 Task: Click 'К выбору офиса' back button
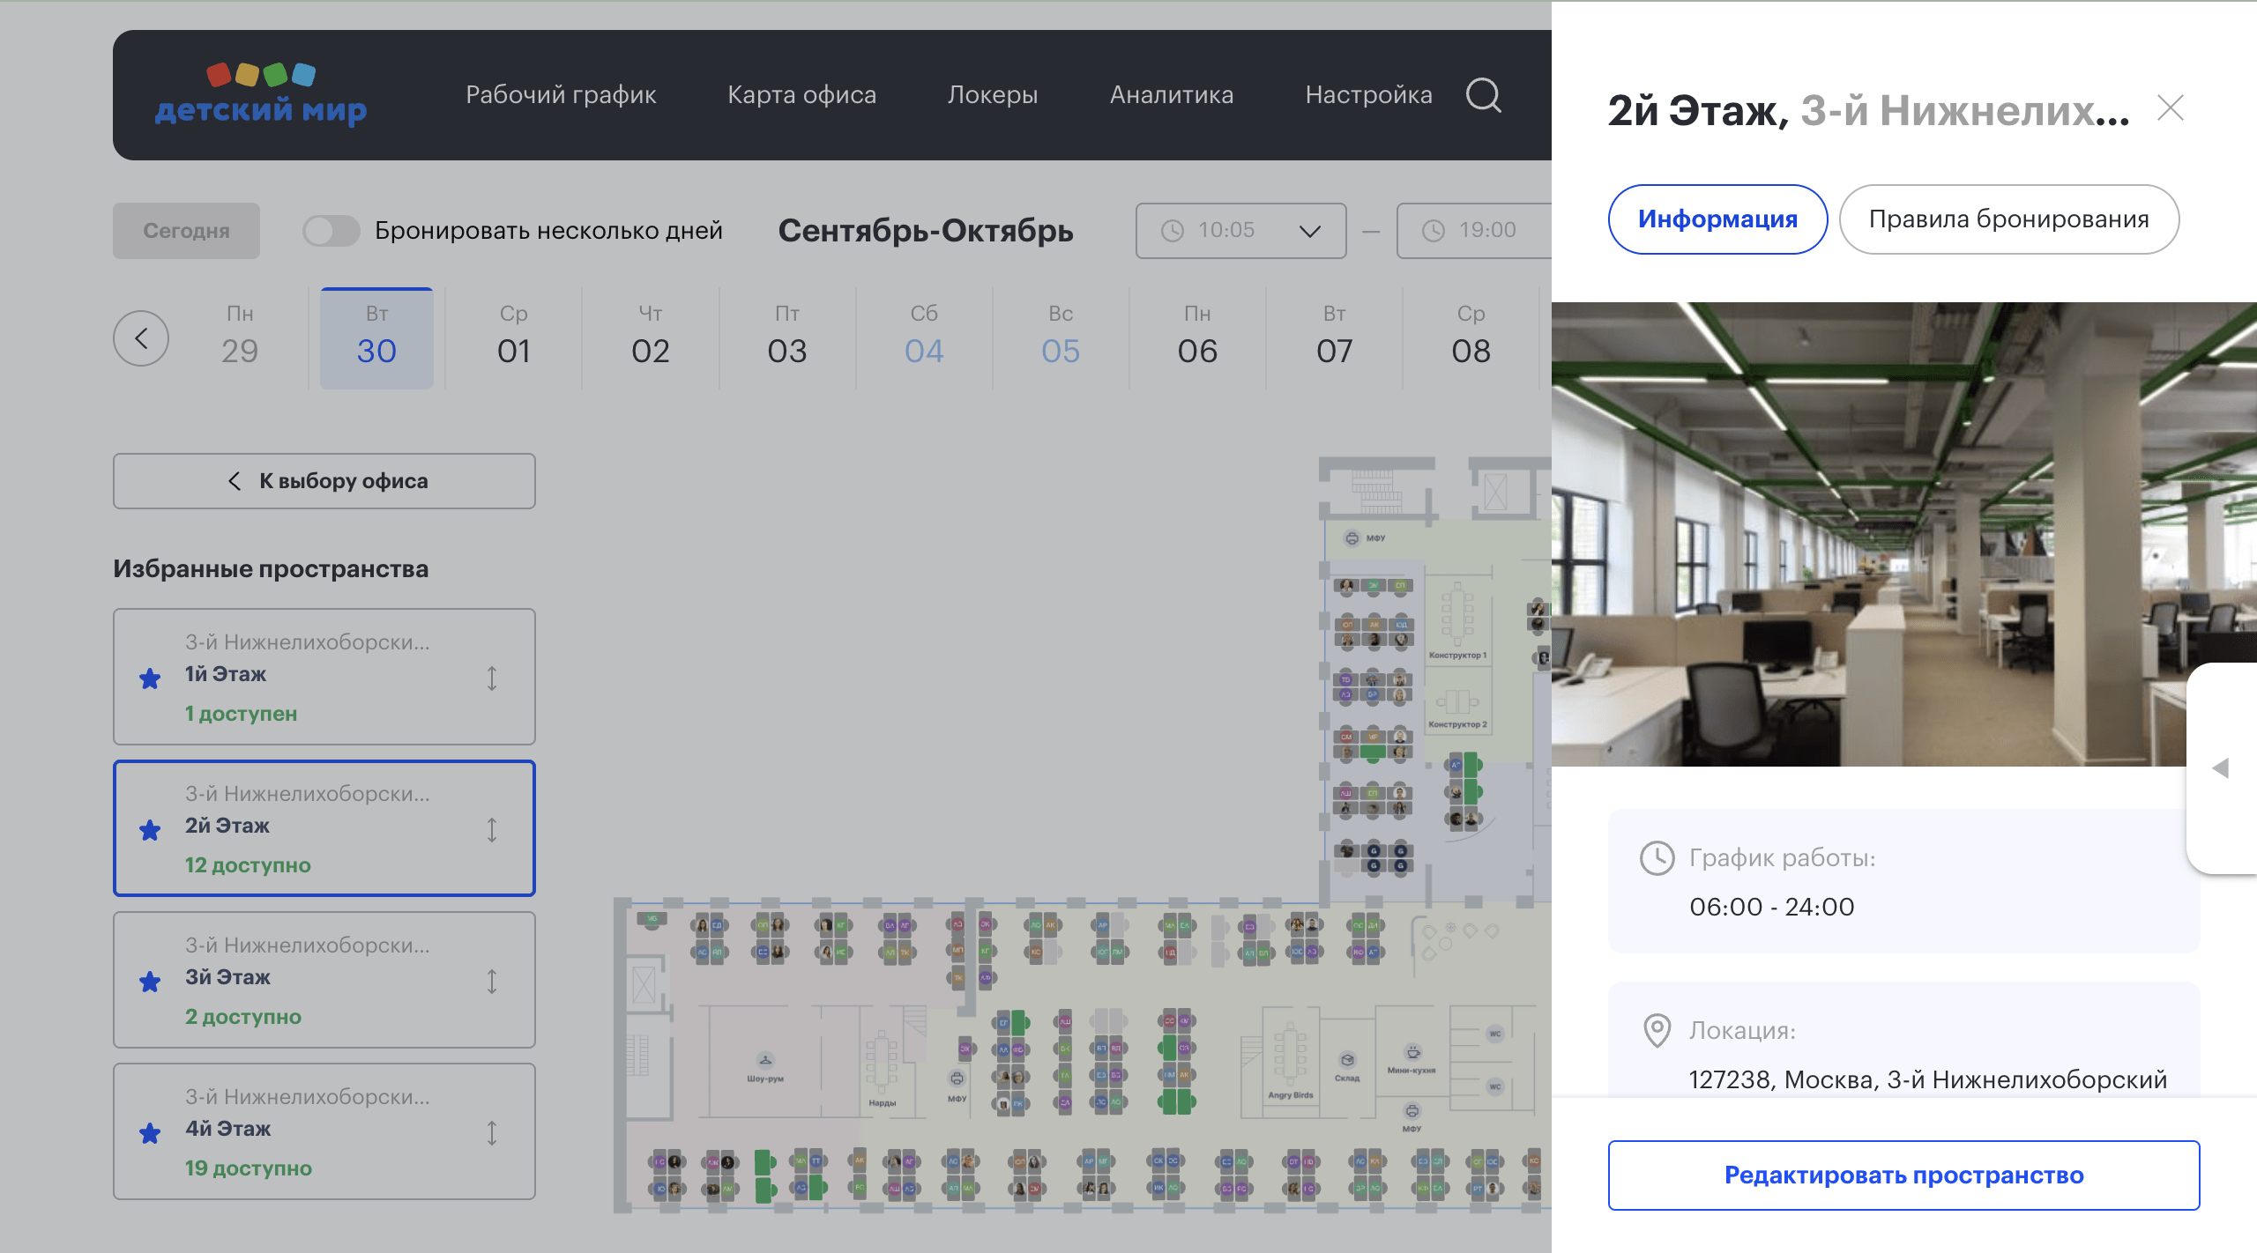pyautogui.click(x=324, y=481)
